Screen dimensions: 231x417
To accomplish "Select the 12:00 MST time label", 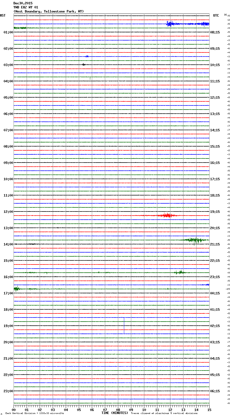I will pos(8,212).
